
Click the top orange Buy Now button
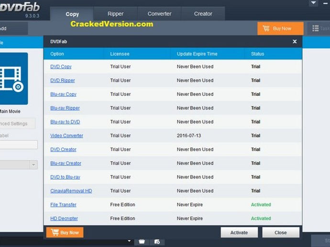[x=280, y=28]
